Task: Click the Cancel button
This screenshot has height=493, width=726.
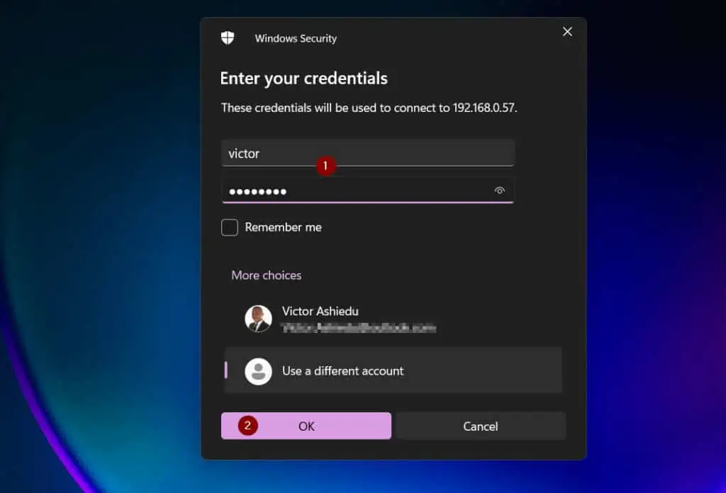Action: coord(481,426)
